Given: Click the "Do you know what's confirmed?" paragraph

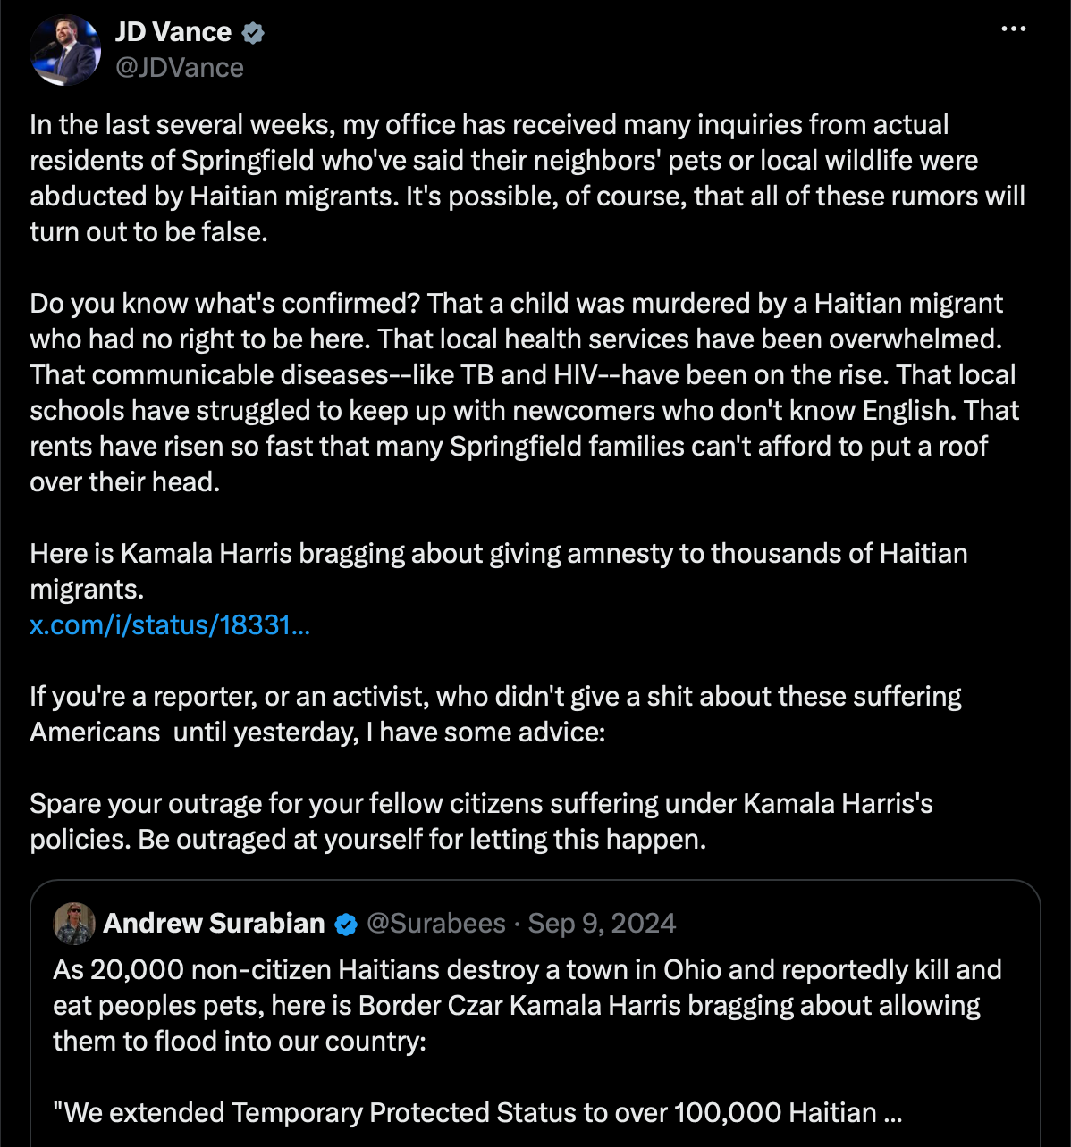Looking at the screenshot, I should [x=525, y=392].
